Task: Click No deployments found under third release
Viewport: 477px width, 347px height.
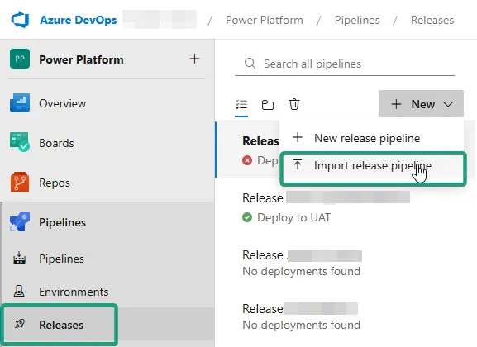Action: [x=301, y=271]
